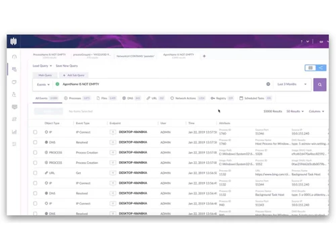Click the calendar icon on Scheduled Tasks tab
The height and width of the screenshot is (252, 336).
241,98
